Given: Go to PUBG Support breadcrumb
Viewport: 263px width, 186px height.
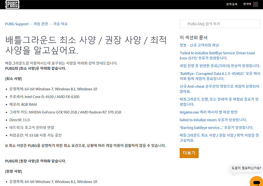Looking at the screenshot, I should 17,24.
